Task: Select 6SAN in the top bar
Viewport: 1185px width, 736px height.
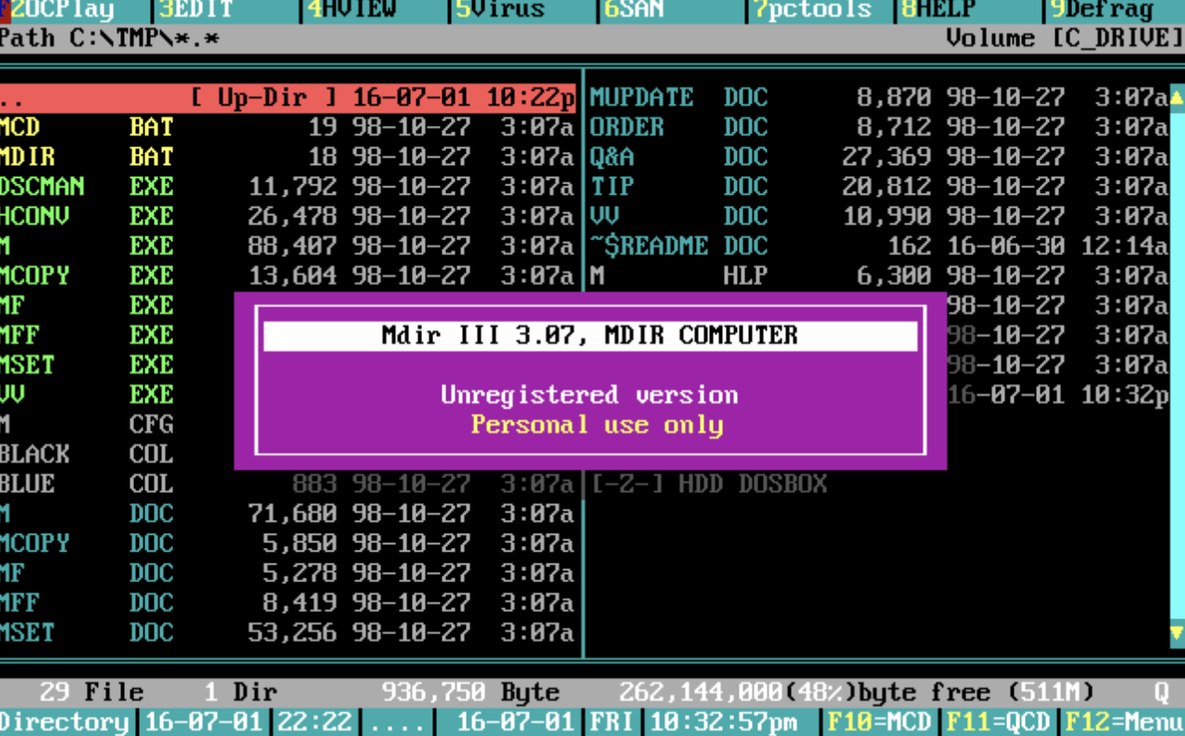Action: pos(633,9)
